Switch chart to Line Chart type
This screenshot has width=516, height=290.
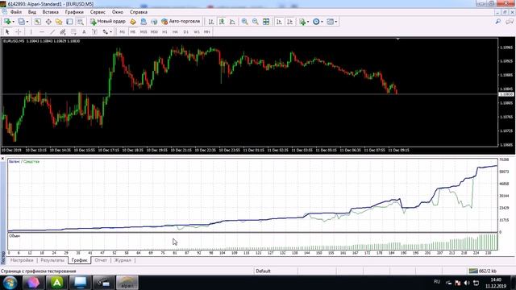click(x=232, y=22)
